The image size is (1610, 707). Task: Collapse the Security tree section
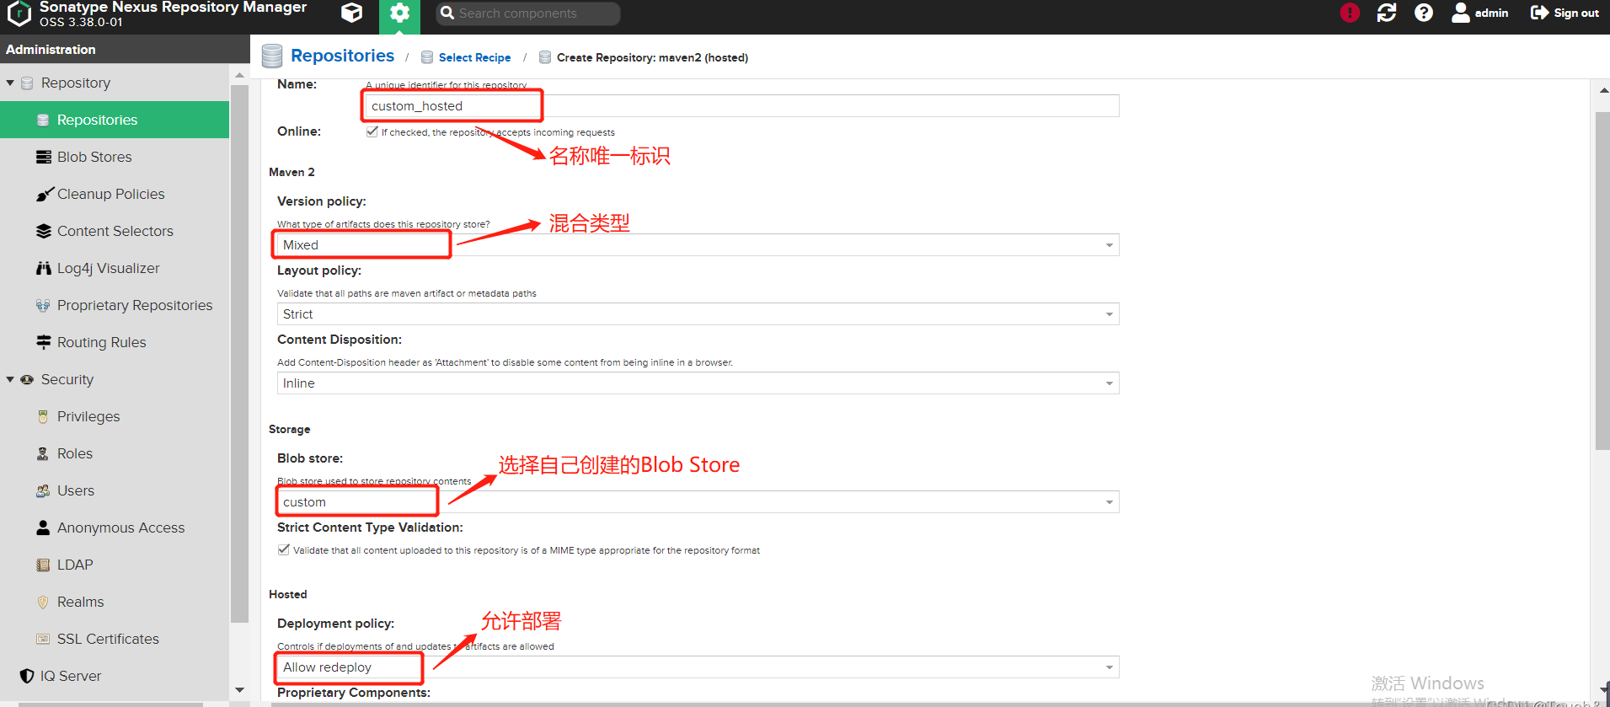pos(10,379)
